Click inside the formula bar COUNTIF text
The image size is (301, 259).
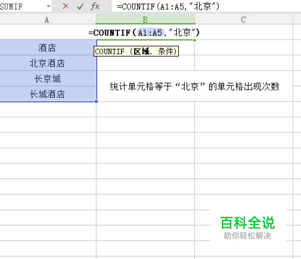coord(168,7)
